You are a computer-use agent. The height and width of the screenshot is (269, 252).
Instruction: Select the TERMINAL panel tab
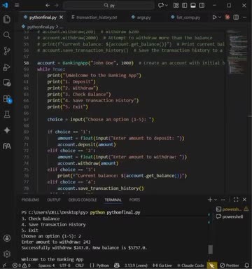coord(113,200)
